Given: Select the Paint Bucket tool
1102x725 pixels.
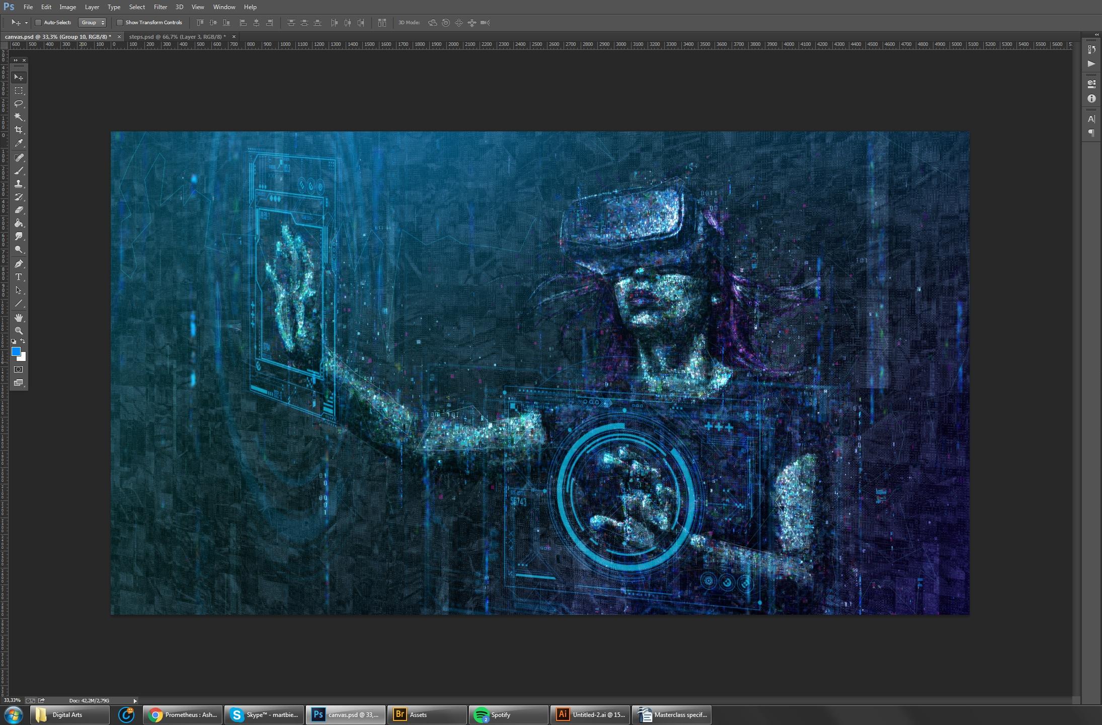Looking at the screenshot, I should (19, 223).
